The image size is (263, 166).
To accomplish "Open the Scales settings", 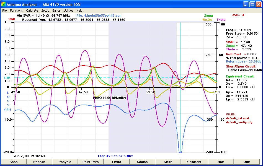I will click(142, 162).
